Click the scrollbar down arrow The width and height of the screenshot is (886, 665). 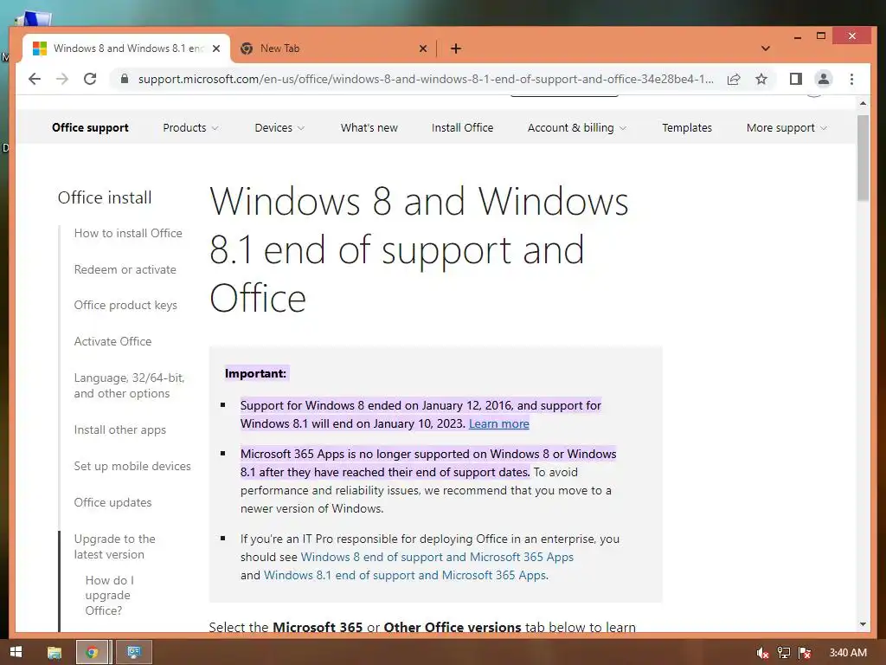(x=863, y=624)
